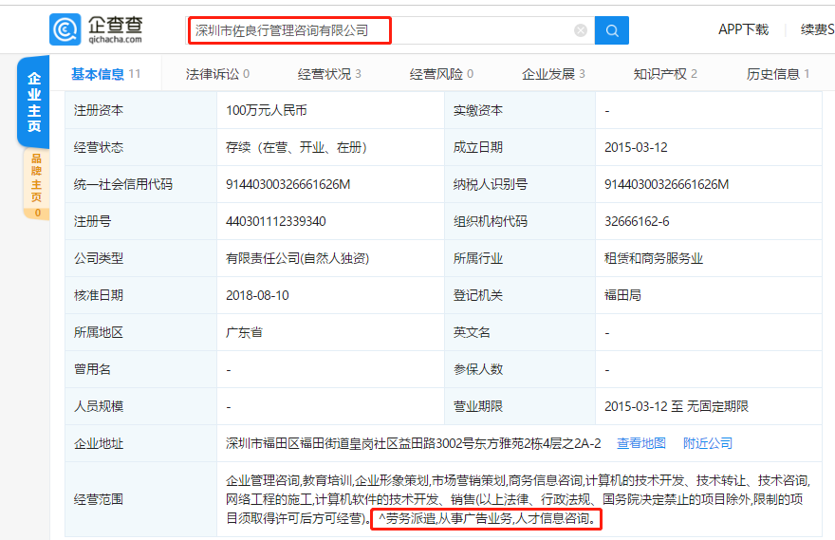Click the approval date 2018-08-10

click(257, 295)
